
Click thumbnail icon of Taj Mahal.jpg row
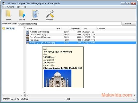point(28,43)
